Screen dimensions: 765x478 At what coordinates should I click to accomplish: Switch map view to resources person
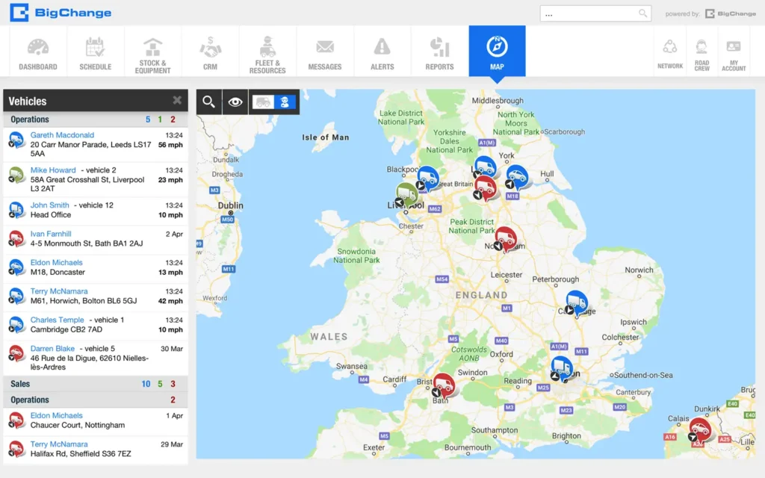point(285,102)
